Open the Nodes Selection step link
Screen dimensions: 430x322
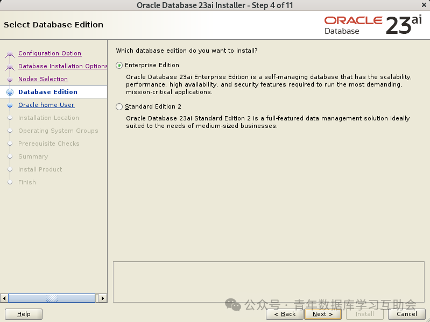point(43,79)
